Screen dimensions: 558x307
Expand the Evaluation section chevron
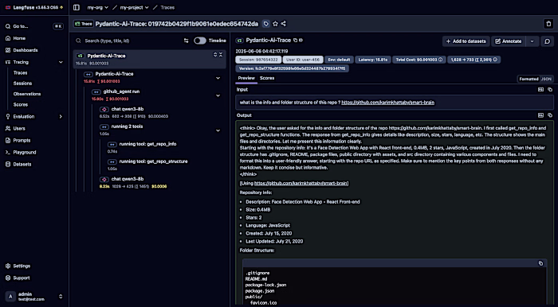point(61,116)
